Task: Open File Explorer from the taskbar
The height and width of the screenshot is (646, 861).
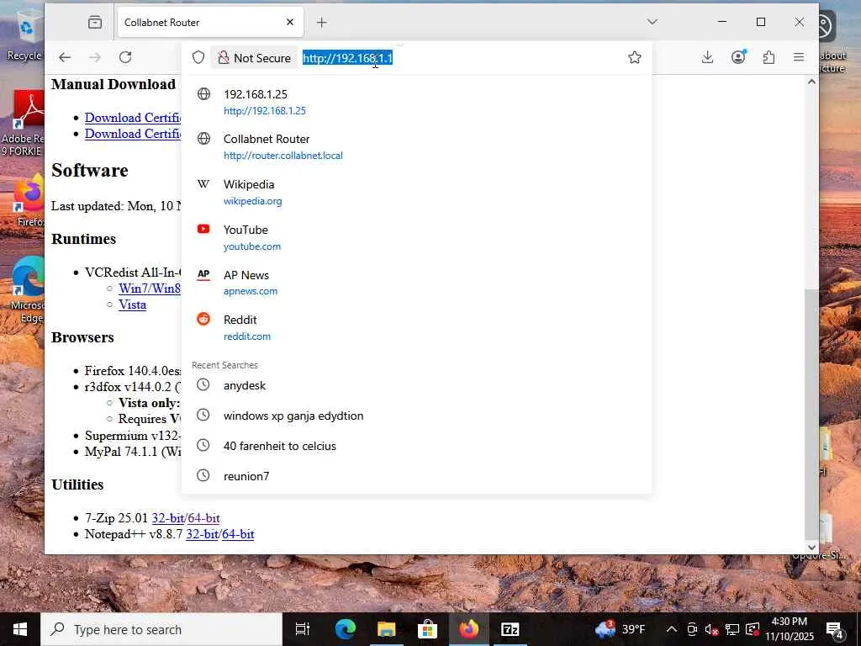Action: pyautogui.click(x=386, y=629)
